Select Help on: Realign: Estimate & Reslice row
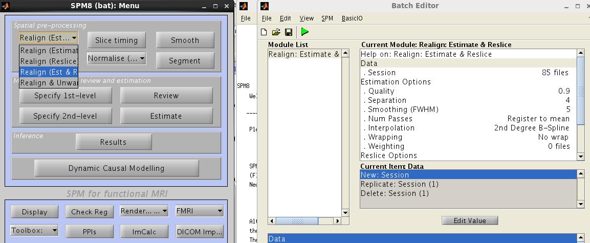Viewport: 590px width, 243px height. click(468, 54)
